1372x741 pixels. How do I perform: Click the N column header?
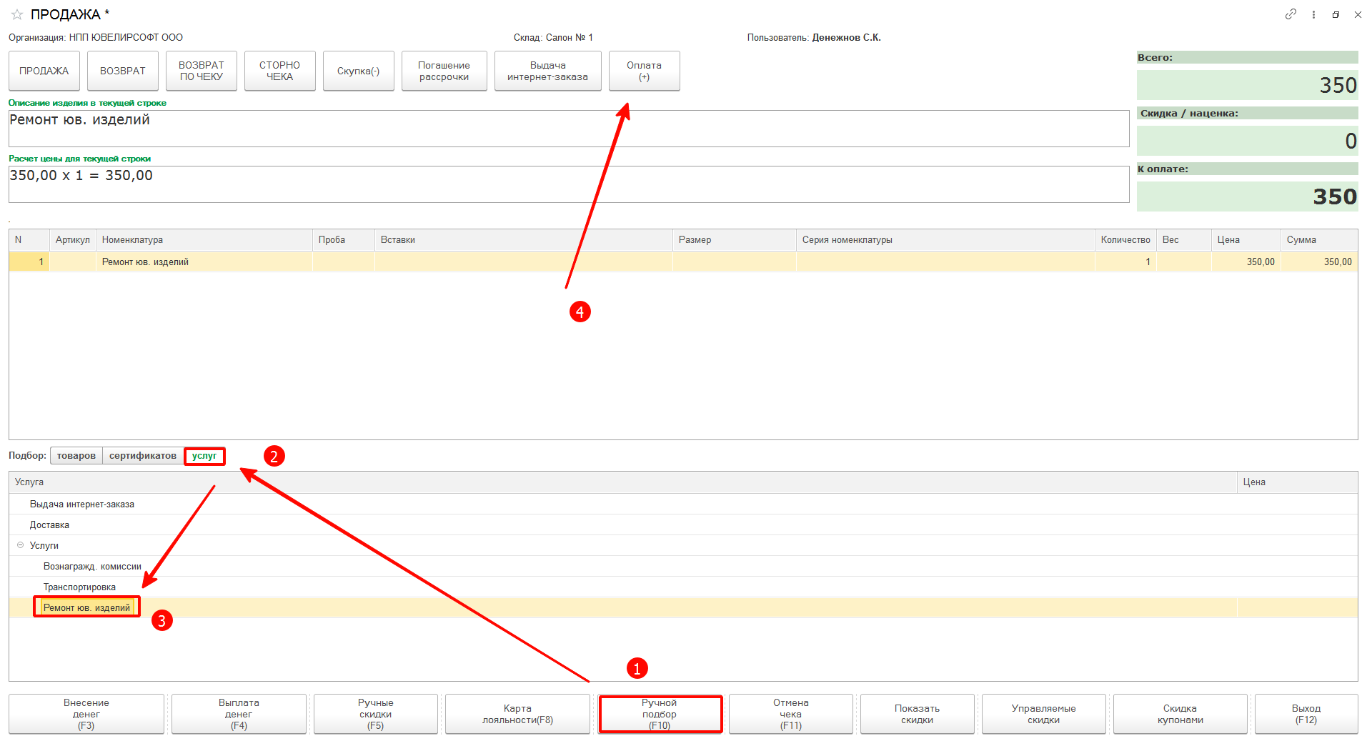click(x=29, y=240)
